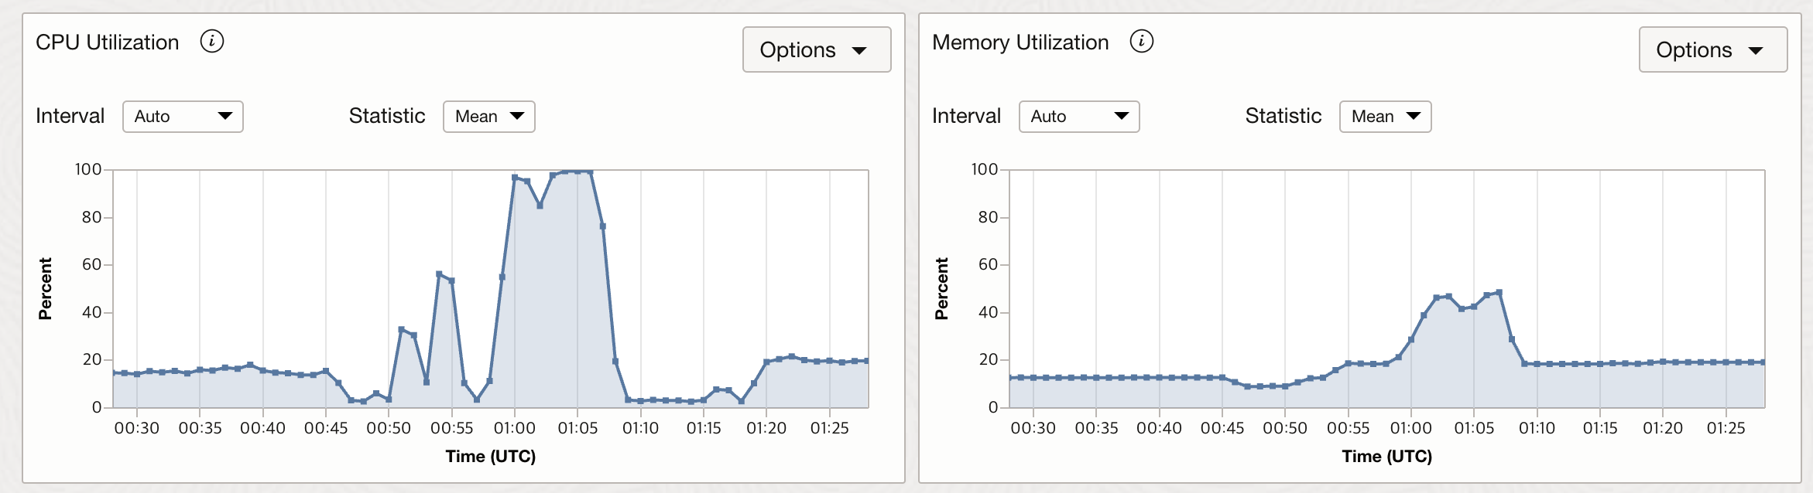Click the CPU Utilization panel title
Screen dimensions: 1813x493
(x=108, y=42)
